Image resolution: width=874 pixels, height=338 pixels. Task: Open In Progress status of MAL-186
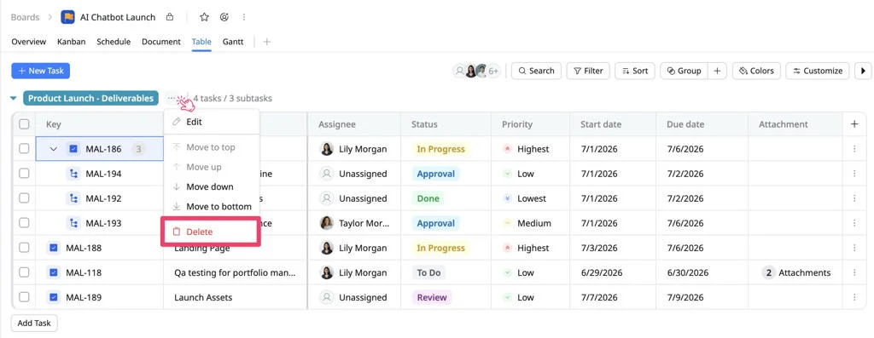point(440,149)
